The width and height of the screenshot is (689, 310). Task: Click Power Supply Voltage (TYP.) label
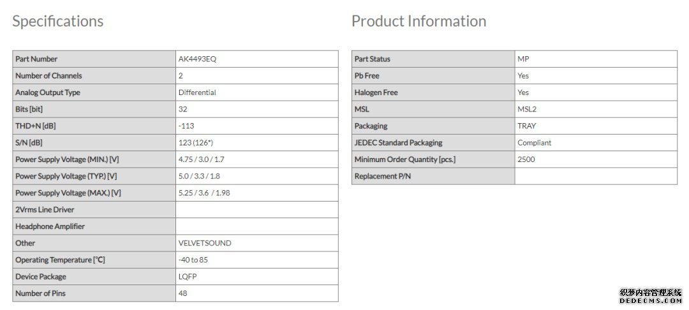tap(68, 176)
